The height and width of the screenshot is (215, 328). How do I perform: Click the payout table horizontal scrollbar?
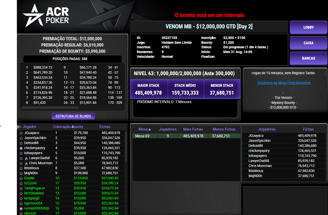click(50, 108)
